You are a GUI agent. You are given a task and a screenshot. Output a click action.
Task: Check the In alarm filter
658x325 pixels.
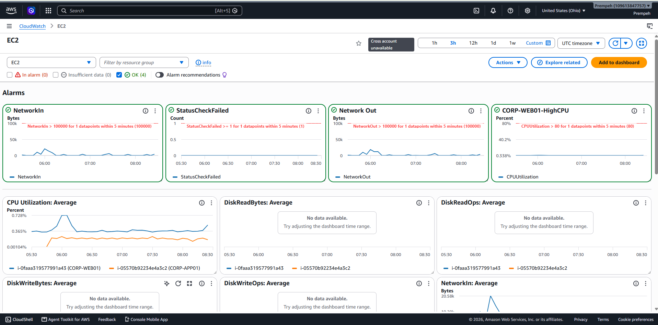(10, 75)
